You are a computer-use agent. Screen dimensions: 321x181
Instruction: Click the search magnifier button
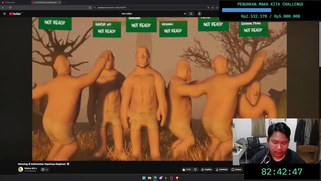(191, 14)
